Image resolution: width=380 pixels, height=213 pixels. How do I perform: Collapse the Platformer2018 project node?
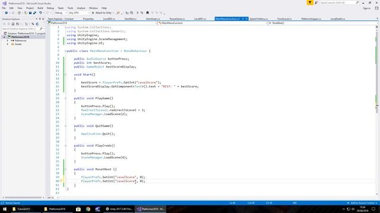pyautogui.click(x=4, y=37)
